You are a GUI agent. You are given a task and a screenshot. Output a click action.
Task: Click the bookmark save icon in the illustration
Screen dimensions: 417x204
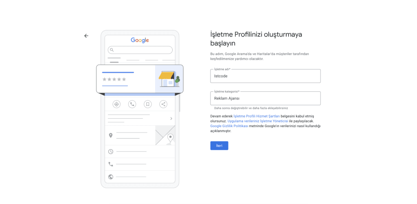pyautogui.click(x=147, y=104)
